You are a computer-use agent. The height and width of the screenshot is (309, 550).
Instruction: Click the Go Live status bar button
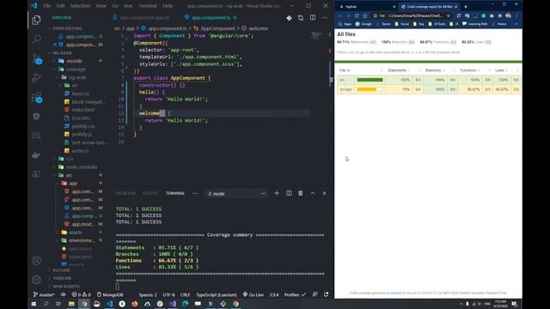click(x=254, y=294)
